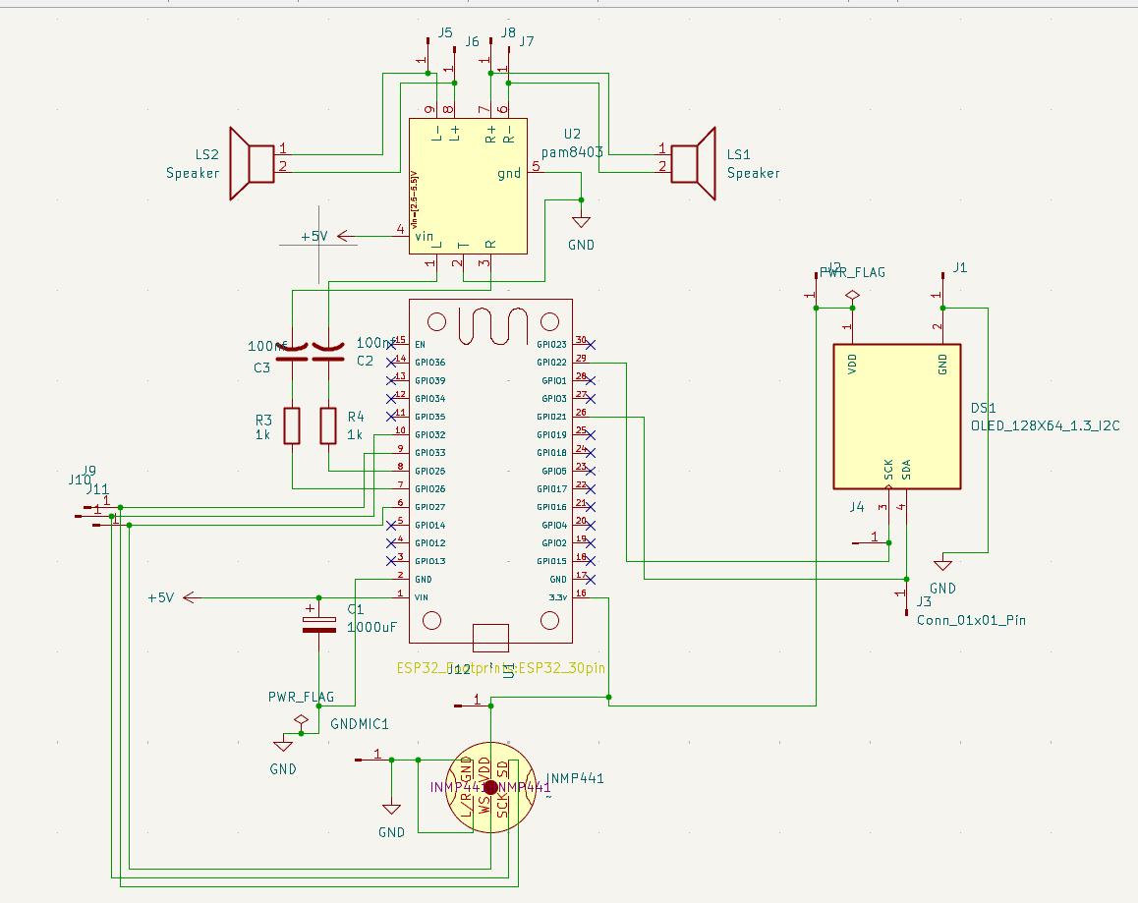Select connector pin J1 above OLED GND
The image size is (1138, 903).
(942, 290)
